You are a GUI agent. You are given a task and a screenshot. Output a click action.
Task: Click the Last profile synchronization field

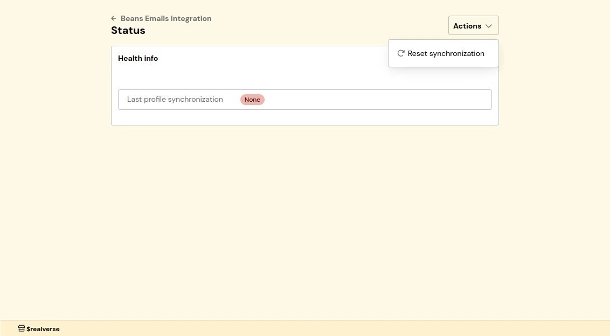(175, 99)
